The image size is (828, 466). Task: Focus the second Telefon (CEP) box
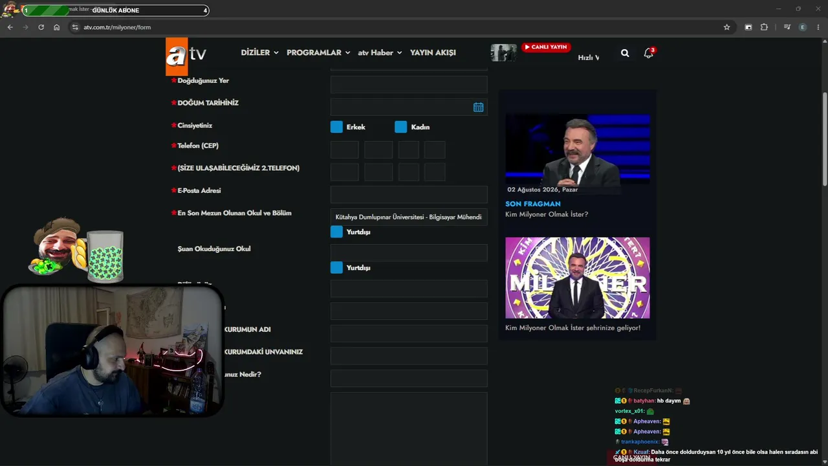378,150
